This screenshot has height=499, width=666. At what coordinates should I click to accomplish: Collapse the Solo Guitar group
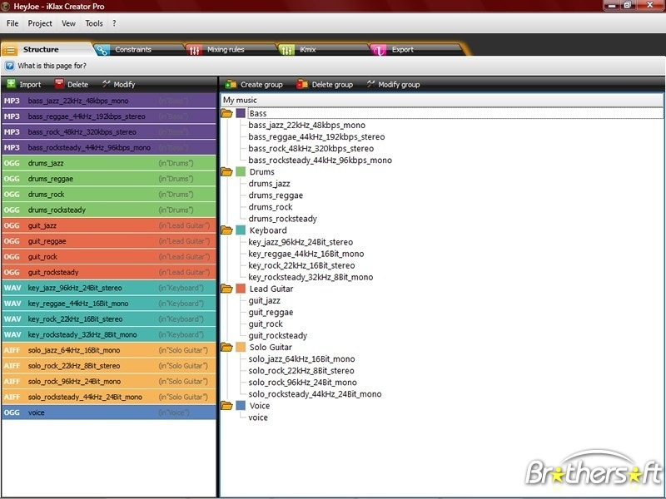[x=226, y=347]
